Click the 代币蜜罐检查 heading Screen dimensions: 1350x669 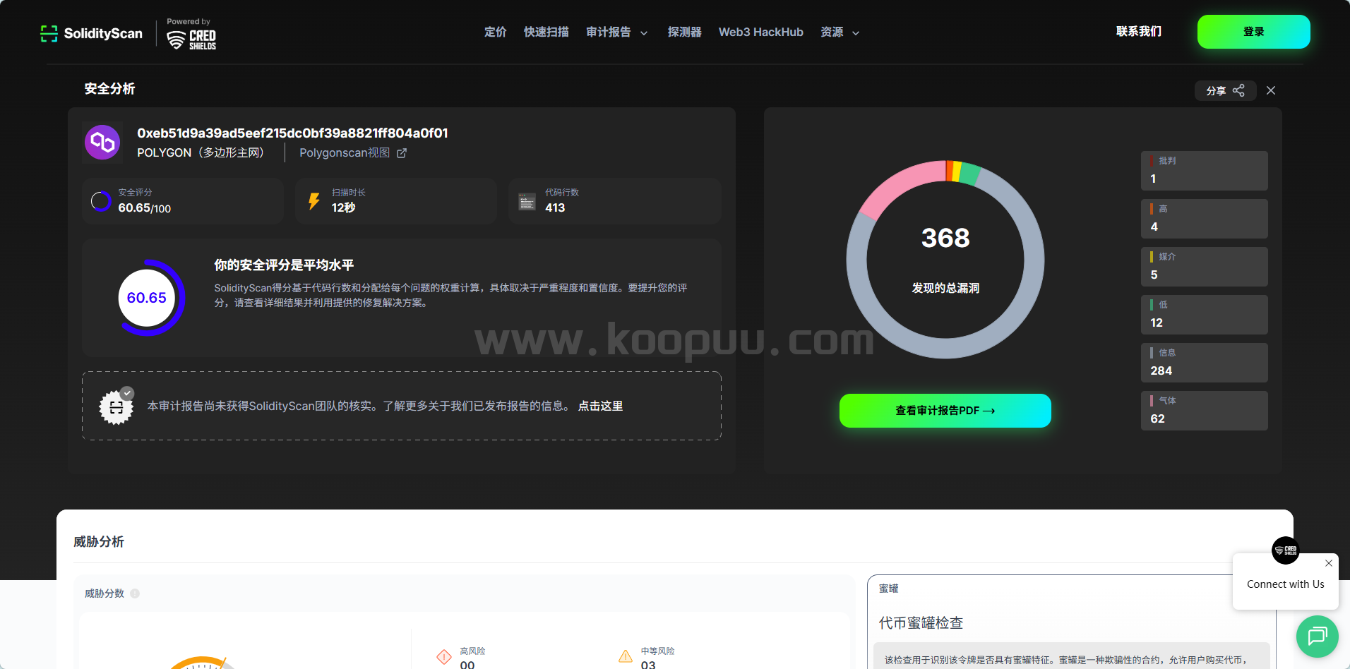click(x=921, y=623)
